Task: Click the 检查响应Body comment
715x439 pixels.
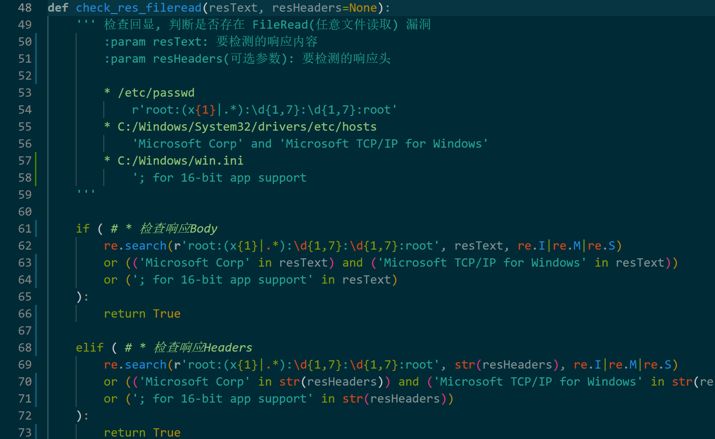Action: (178, 229)
